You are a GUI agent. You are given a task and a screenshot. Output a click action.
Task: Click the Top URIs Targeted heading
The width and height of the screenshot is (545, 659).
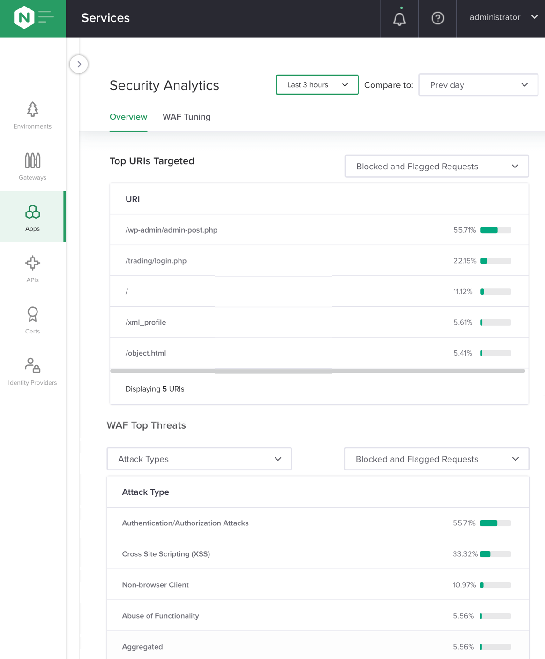pyautogui.click(x=152, y=161)
